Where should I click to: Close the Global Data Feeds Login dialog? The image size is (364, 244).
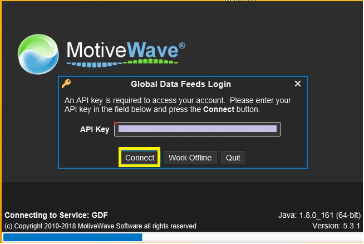click(298, 84)
